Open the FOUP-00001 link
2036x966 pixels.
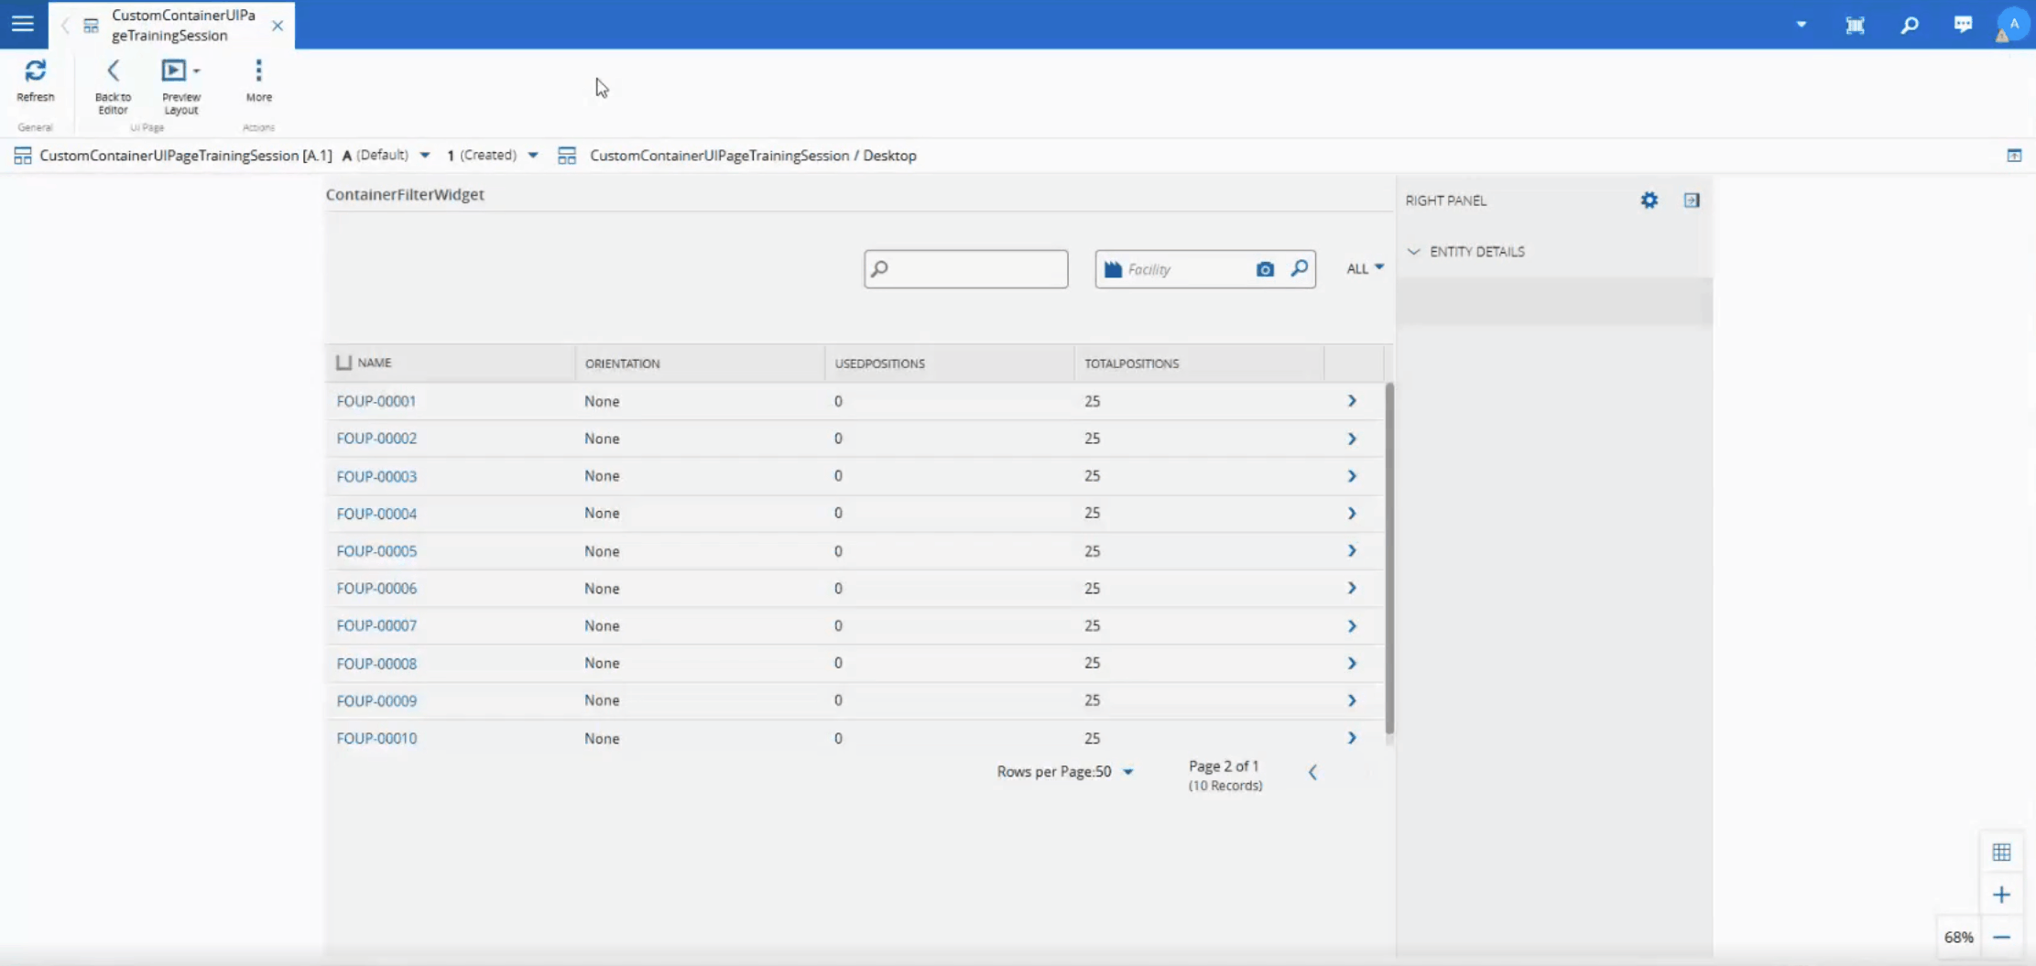click(x=376, y=401)
